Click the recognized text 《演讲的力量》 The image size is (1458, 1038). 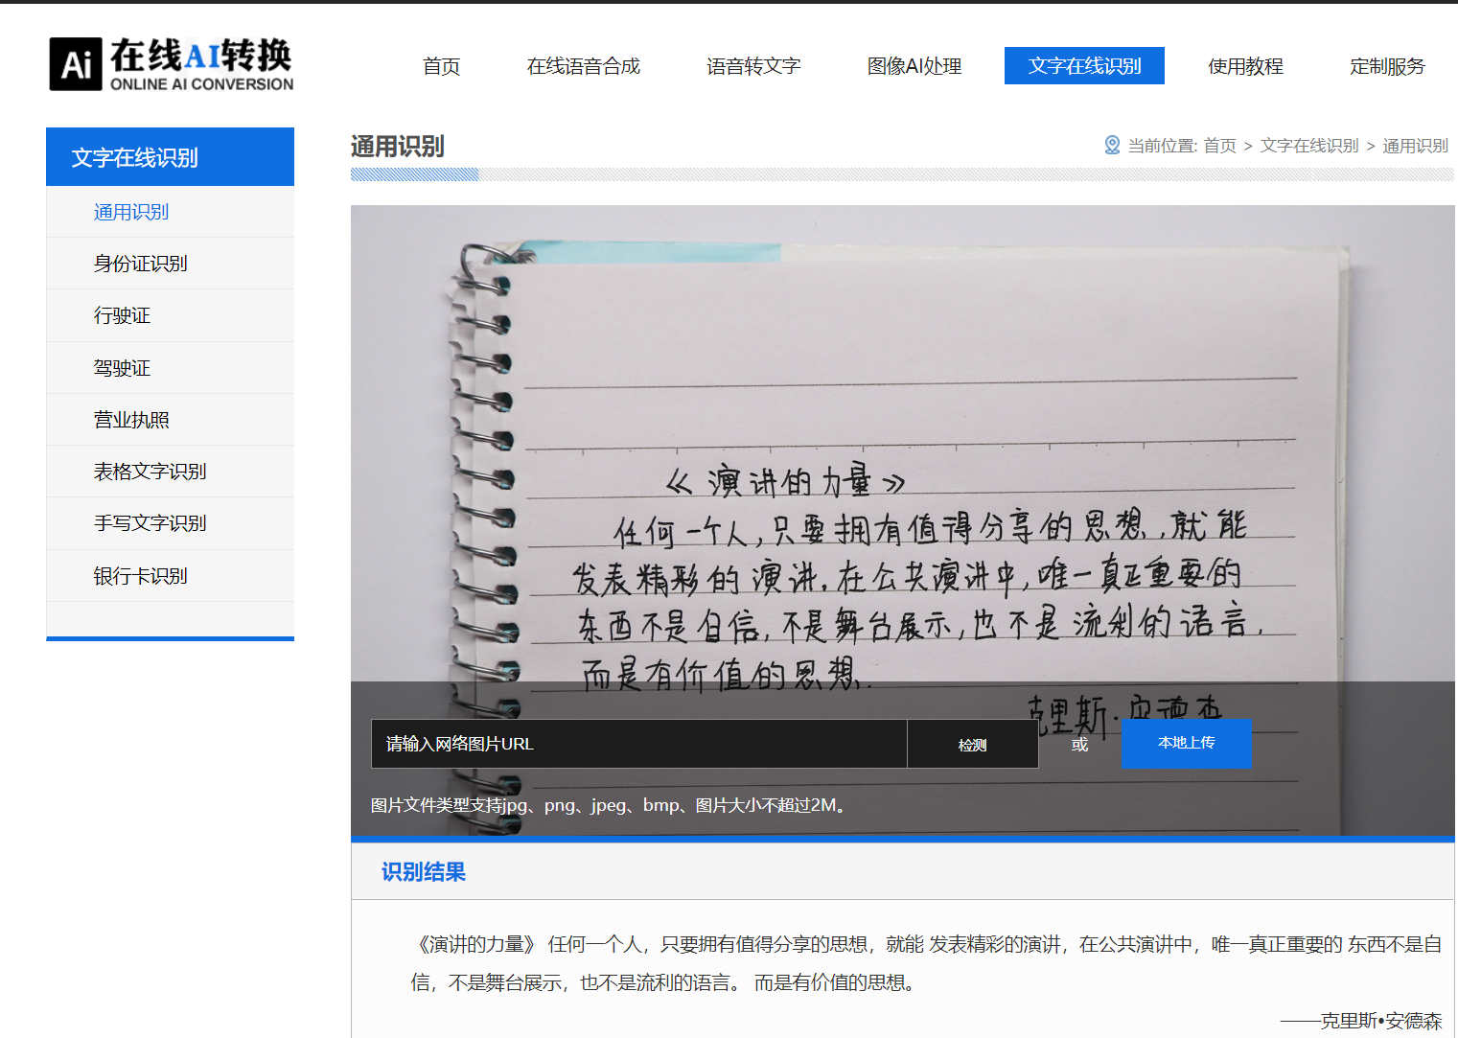point(475,944)
